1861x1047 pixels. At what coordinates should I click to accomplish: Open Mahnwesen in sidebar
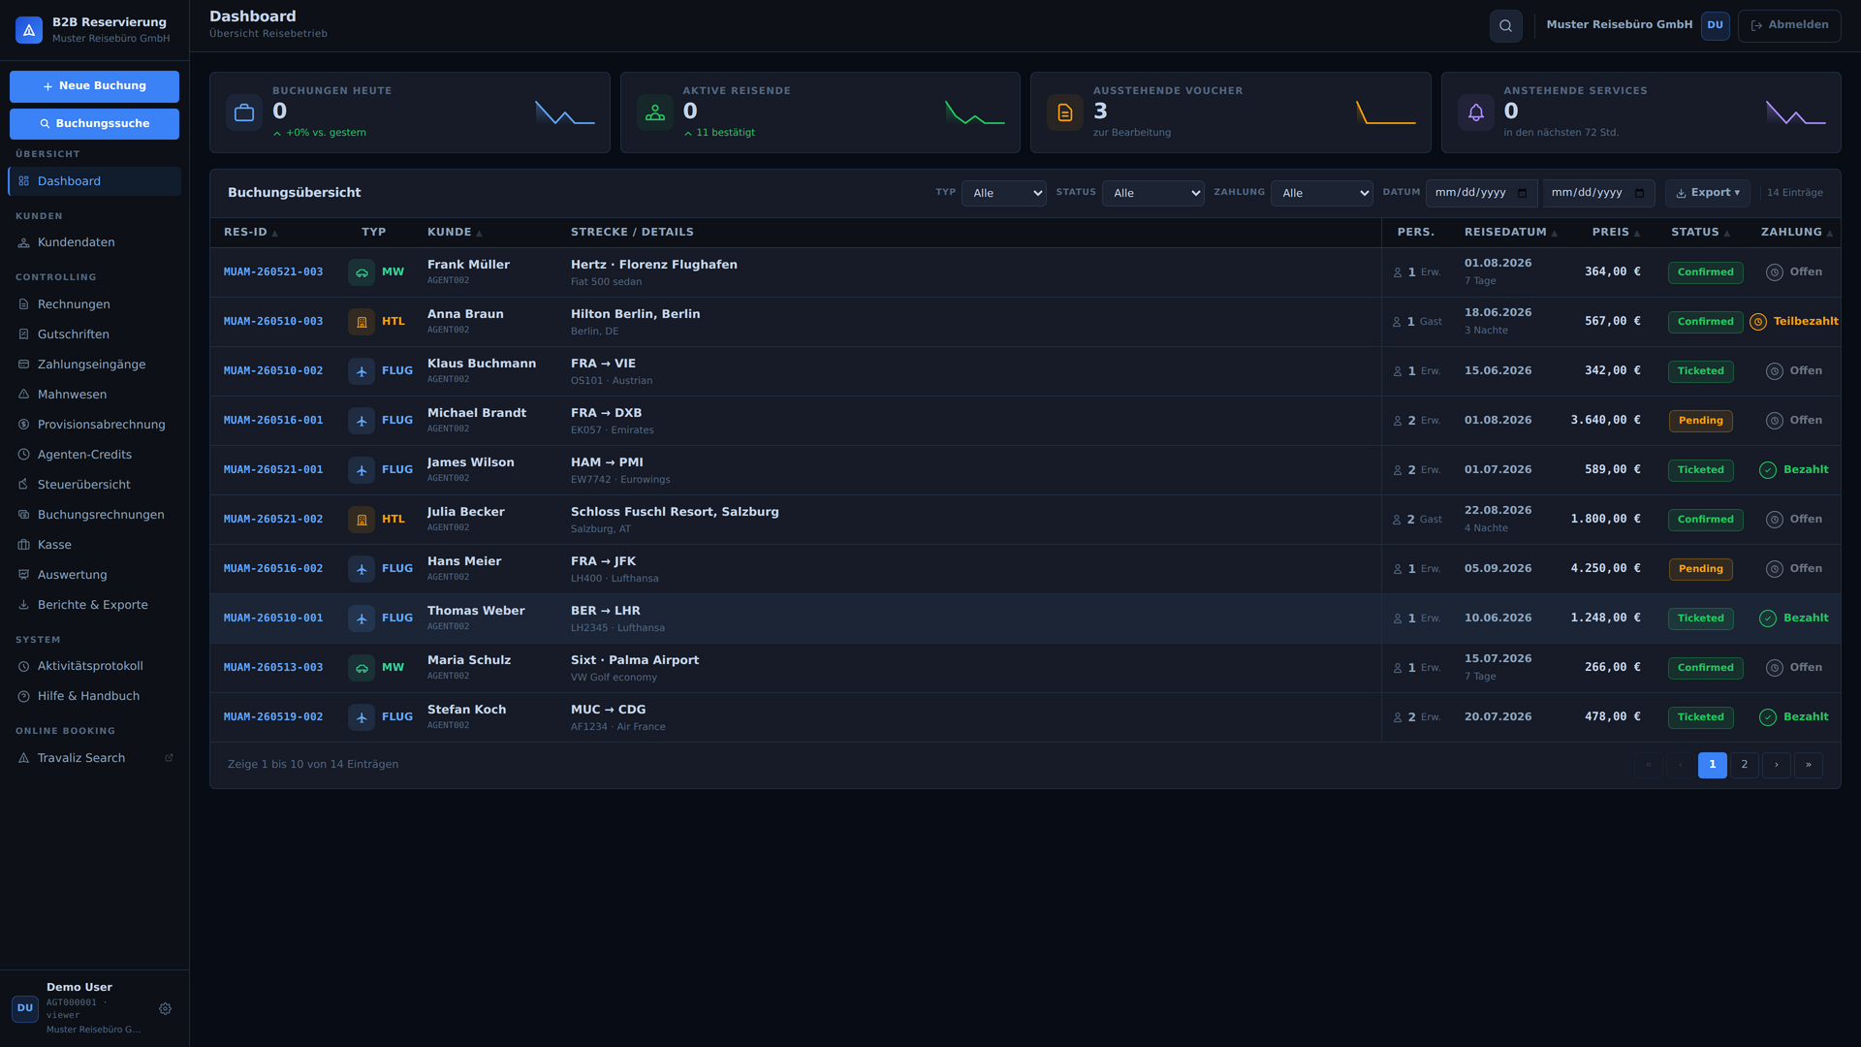[94, 395]
